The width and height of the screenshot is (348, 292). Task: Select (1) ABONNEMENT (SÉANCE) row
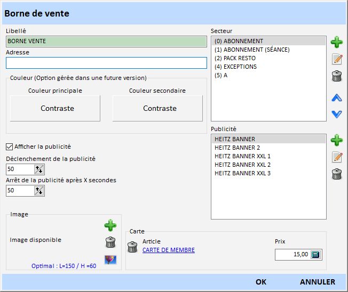(x=268, y=50)
